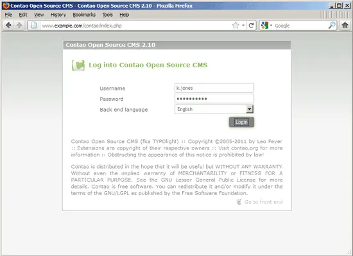Click the magnifying glass search icon
Image resolution: width=353 pixels, height=256 pixels.
[332, 26]
